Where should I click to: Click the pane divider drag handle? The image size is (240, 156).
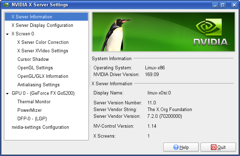pyautogui.click(x=90, y=76)
